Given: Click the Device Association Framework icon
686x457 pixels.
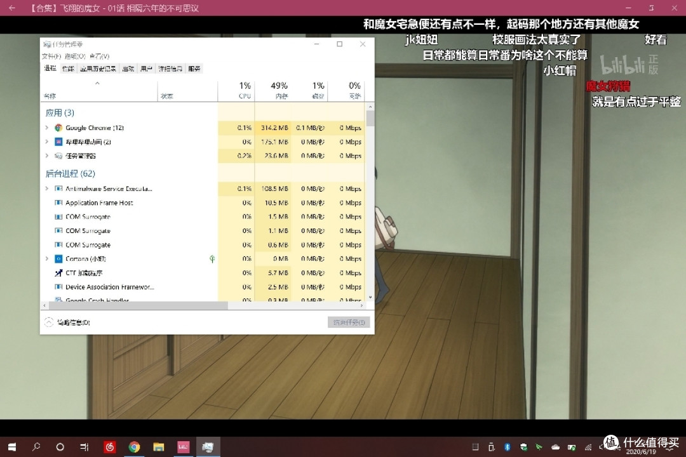Looking at the screenshot, I should pos(58,287).
